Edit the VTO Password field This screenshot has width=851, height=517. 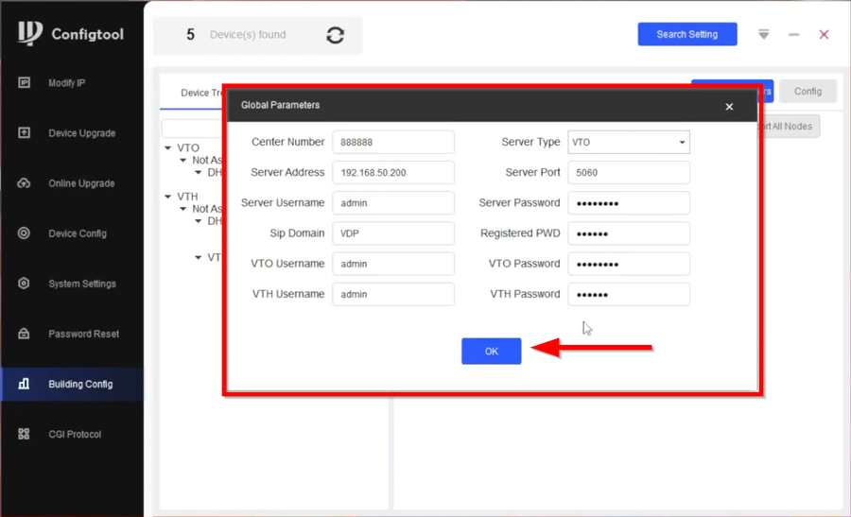coord(629,264)
